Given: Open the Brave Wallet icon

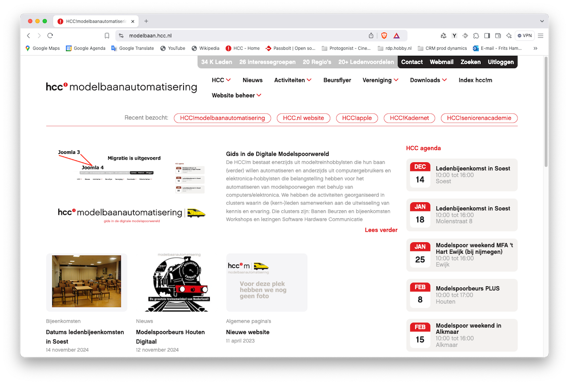Looking at the screenshot, I should pyautogui.click(x=498, y=36).
